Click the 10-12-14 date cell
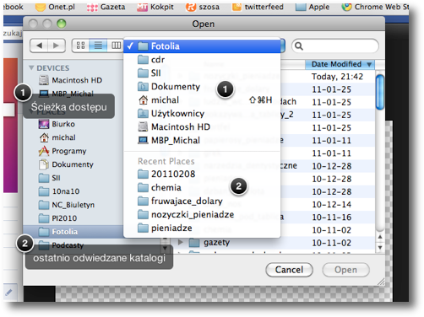 (332, 205)
